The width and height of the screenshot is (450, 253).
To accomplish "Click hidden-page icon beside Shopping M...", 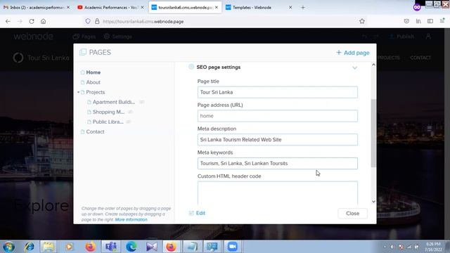I will coord(130,112).
